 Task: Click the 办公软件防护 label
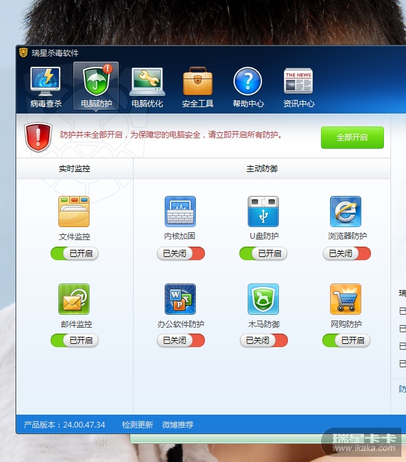pyautogui.click(x=181, y=324)
